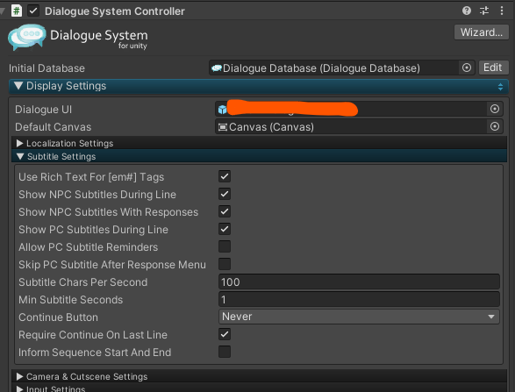Enable Allow PC Subtitle Reminders
The width and height of the screenshot is (515, 392).
tap(225, 246)
